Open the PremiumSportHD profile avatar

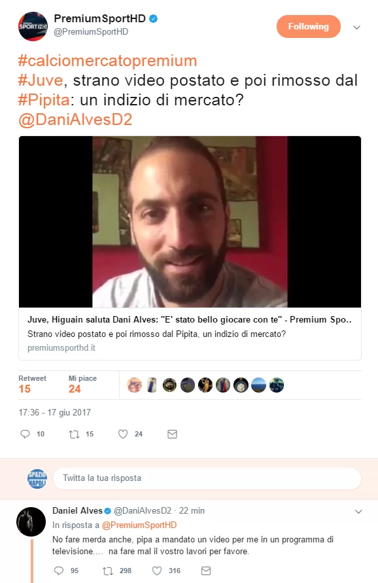point(33,26)
